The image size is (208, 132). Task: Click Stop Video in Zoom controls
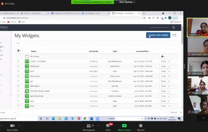click(x=12, y=127)
